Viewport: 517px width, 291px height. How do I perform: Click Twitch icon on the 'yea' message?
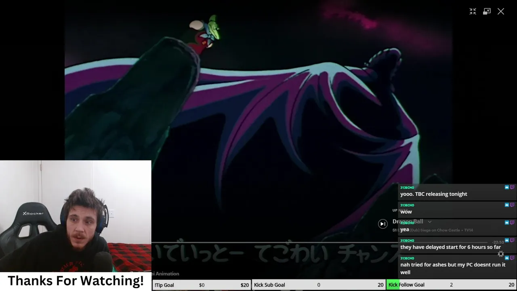[x=512, y=222]
